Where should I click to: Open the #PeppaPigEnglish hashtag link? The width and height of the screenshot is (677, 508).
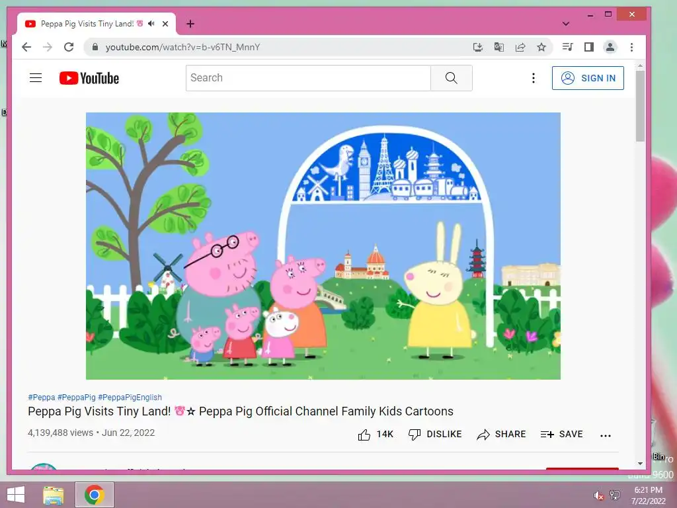[130, 397]
